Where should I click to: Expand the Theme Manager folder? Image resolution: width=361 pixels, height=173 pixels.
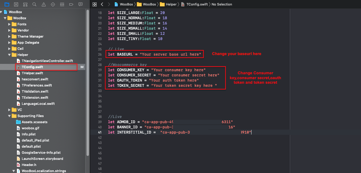pos(10,36)
